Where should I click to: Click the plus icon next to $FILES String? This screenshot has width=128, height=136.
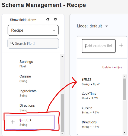tap(13, 122)
